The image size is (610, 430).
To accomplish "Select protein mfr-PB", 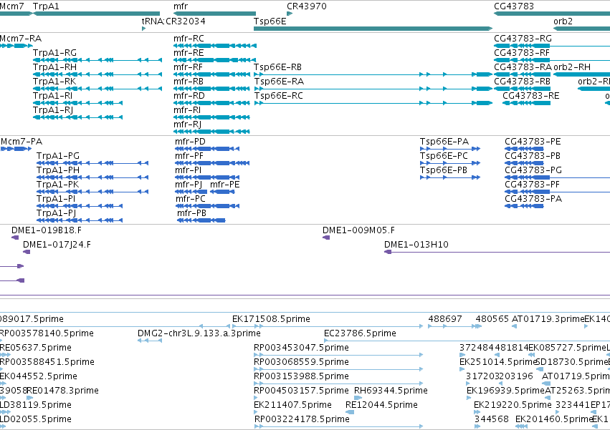I will click(201, 220).
